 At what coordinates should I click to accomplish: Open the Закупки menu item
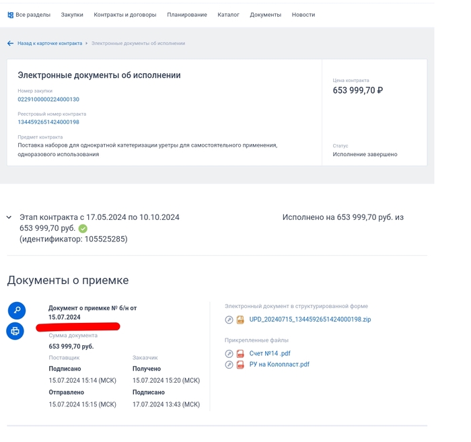coord(72,15)
